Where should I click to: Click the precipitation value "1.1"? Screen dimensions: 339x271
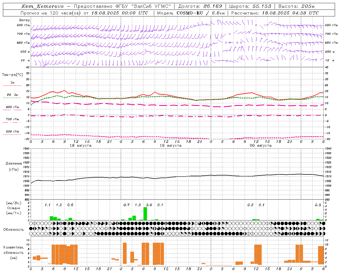(47, 205)
